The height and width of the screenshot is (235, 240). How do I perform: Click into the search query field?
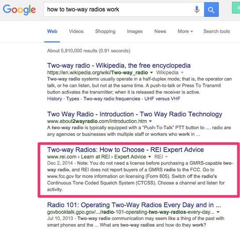click(x=118, y=10)
